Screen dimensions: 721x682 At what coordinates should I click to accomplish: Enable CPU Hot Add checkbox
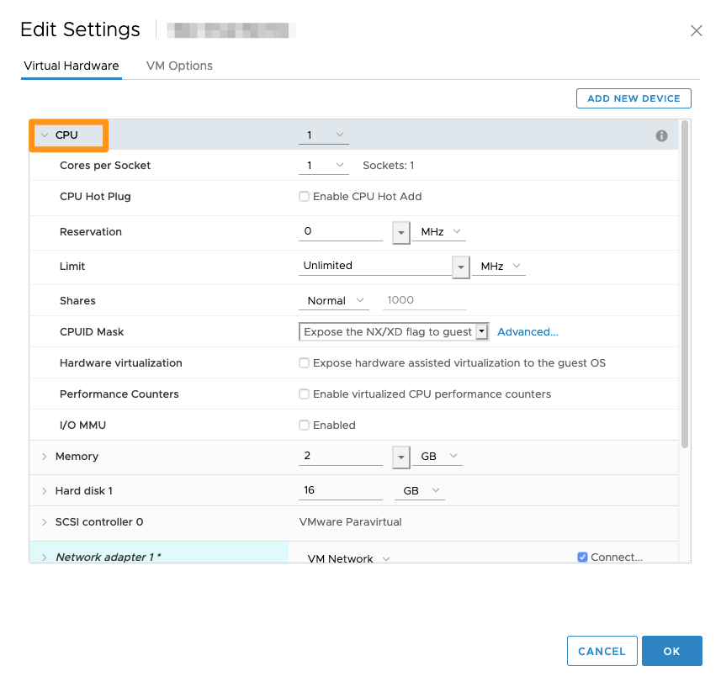pyautogui.click(x=305, y=197)
